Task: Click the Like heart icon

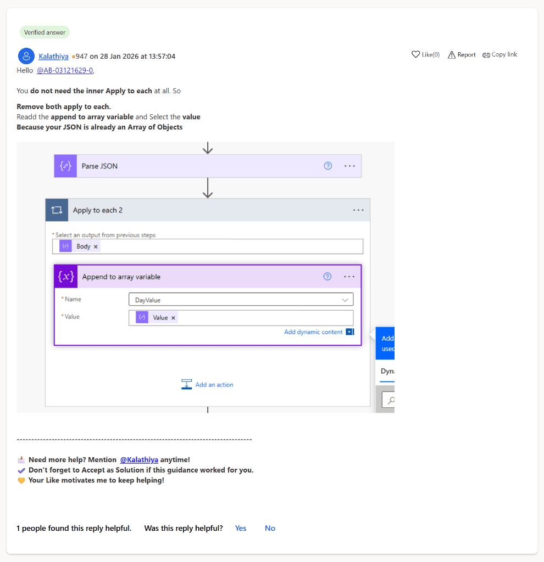Action: [415, 54]
